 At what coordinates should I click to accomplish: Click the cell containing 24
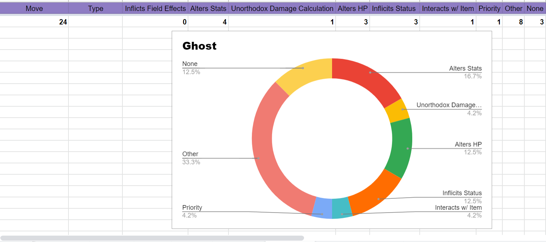pos(34,22)
